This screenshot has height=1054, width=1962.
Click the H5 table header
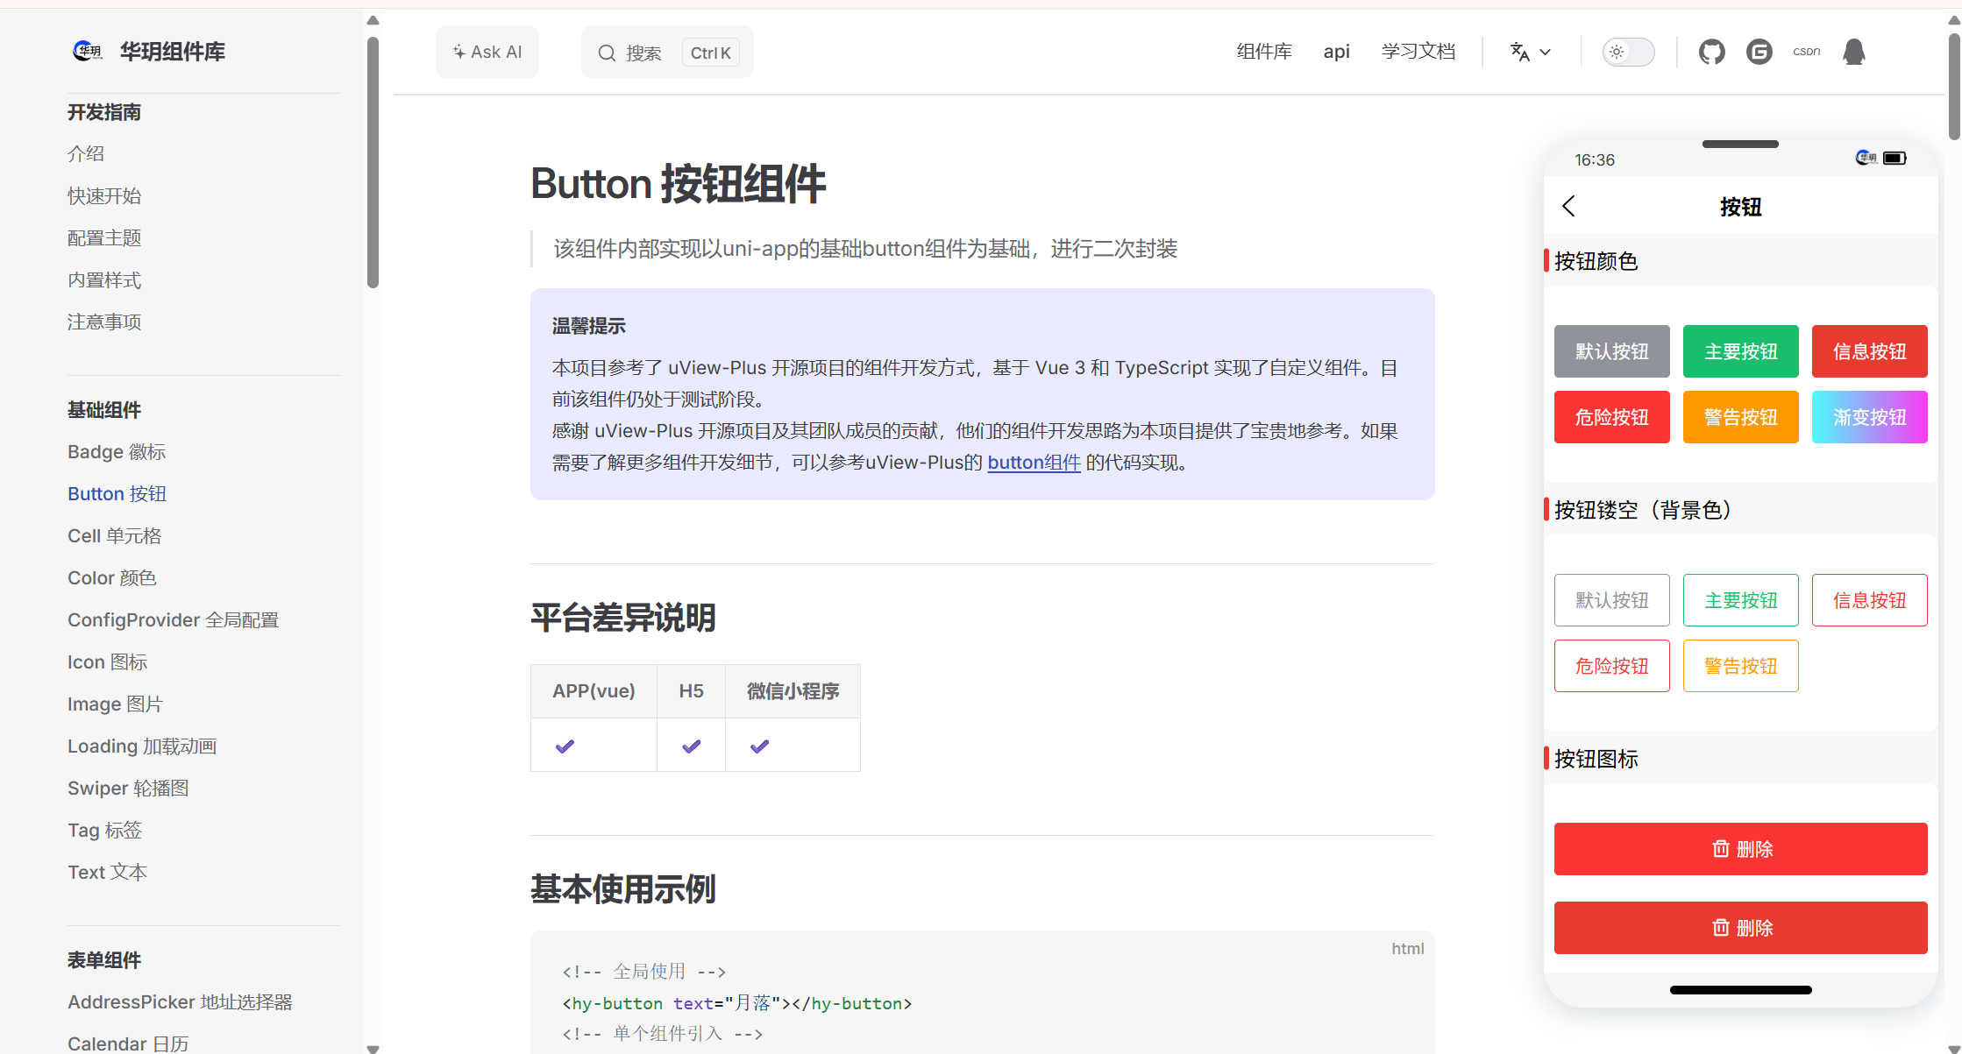691,691
